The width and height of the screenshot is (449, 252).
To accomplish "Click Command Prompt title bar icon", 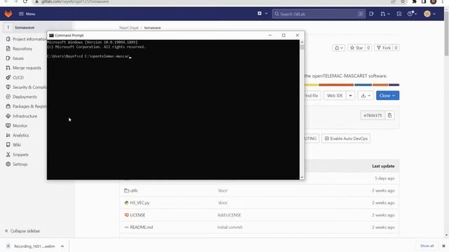I will [51, 36].
